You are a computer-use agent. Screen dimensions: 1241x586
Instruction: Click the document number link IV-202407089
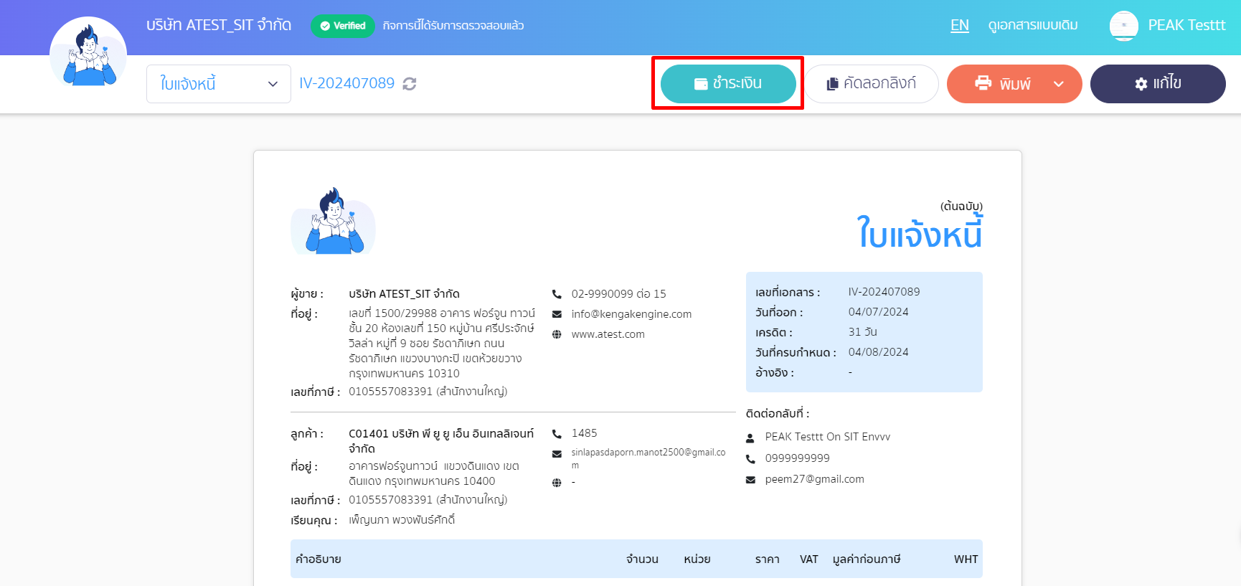coord(346,83)
